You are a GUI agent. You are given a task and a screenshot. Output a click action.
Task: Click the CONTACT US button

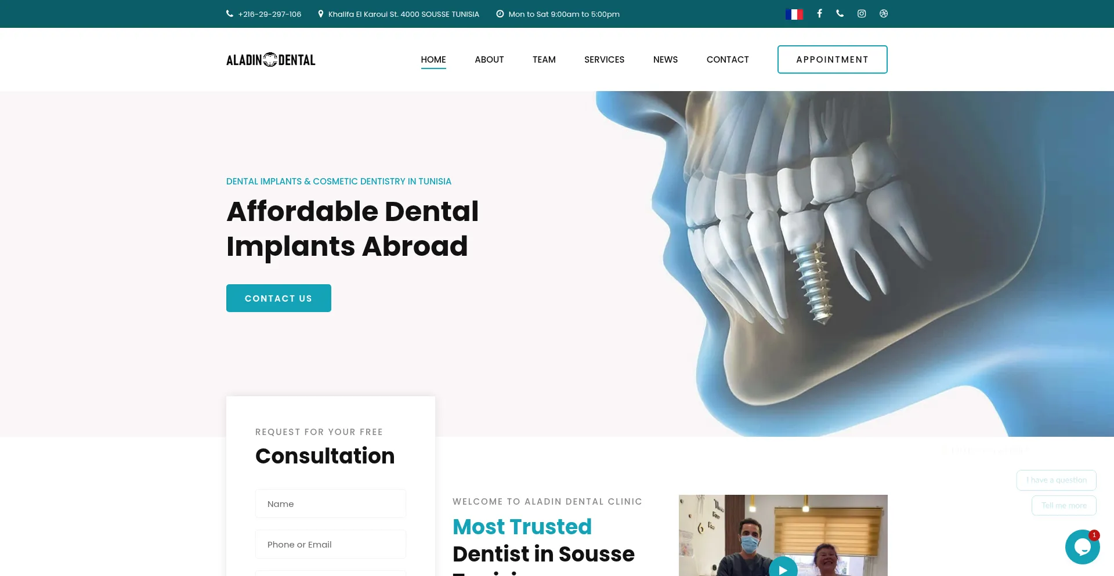coord(278,298)
